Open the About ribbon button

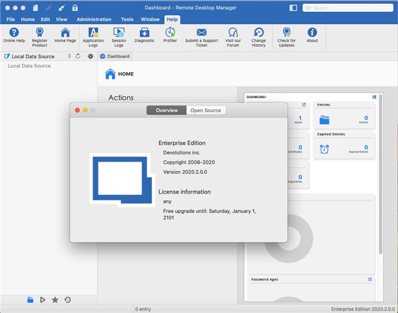(312, 35)
